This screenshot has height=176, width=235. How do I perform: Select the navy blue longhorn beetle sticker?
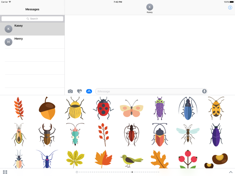pyautogui.click(x=47, y=159)
